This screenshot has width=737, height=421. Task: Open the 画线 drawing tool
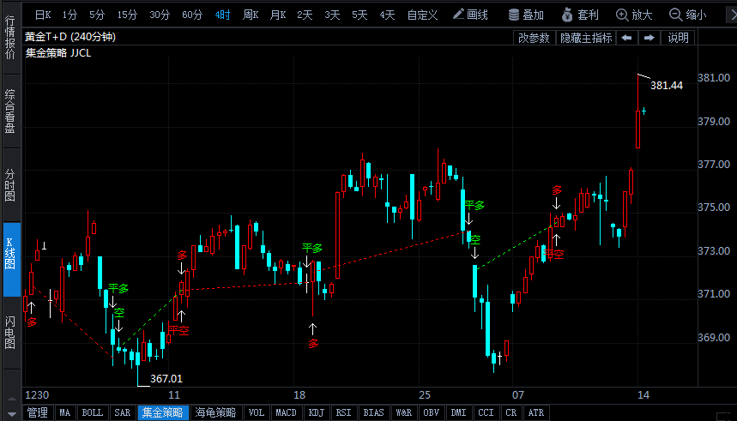(470, 15)
